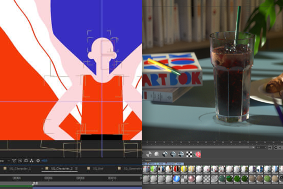The height and width of the screenshot is (189, 283).
Task: Click the dark split sphere icon right of the white sphere
Action: [165, 154]
